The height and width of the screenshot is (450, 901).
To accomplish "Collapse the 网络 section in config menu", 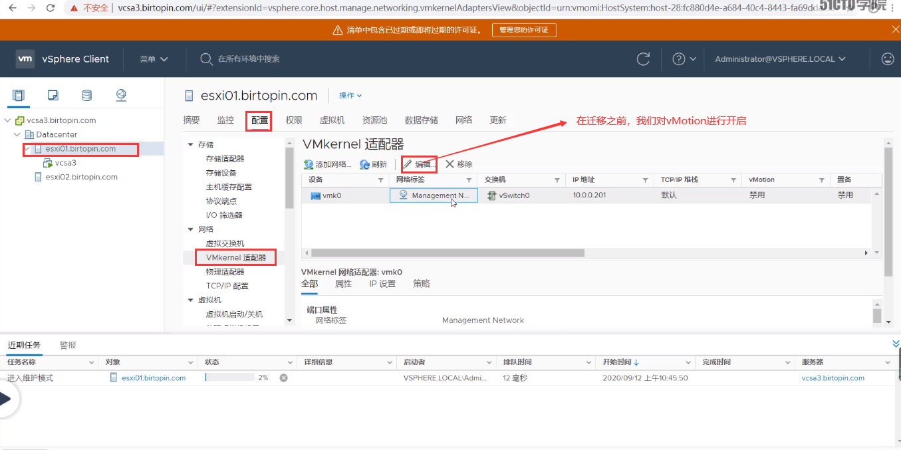I will 191,229.
